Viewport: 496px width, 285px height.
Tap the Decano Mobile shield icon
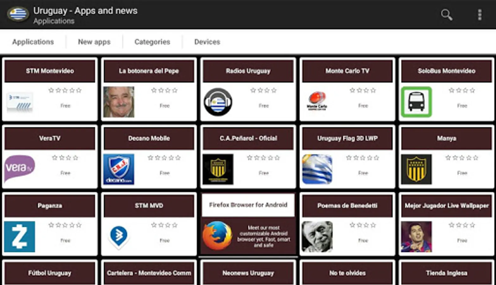[119, 169]
